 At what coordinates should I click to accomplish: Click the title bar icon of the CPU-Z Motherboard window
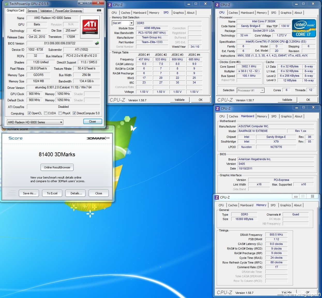click(218, 108)
